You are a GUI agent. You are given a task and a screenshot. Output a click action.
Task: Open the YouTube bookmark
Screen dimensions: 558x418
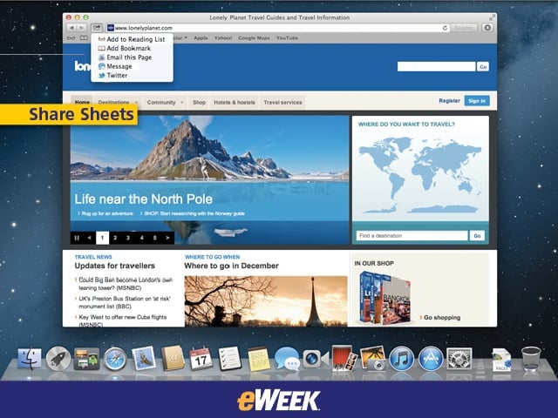coord(287,38)
